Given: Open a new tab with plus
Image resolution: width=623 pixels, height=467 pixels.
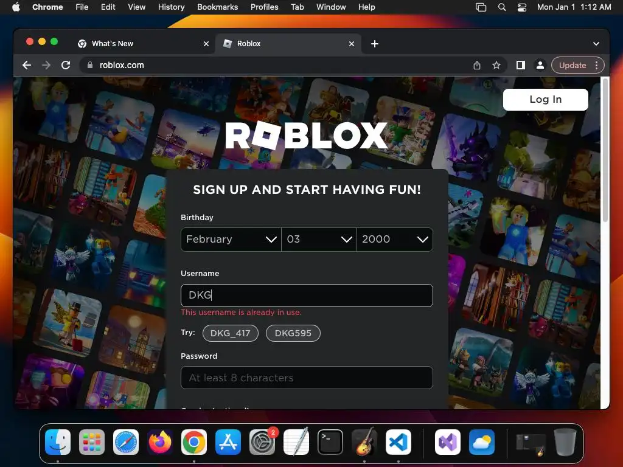Looking at the screenshot, I should 375,44.
